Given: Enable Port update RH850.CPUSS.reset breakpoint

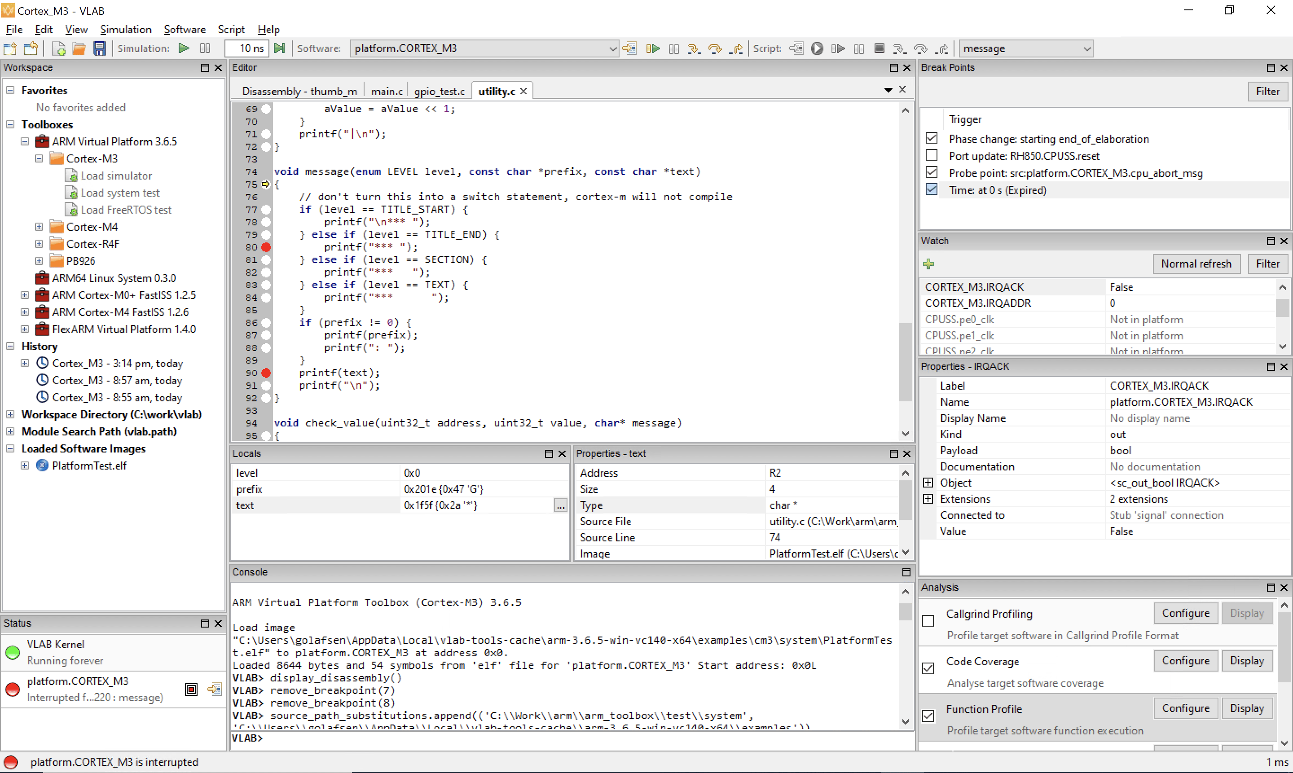Looking at the screenshot, I should point(932,155).
